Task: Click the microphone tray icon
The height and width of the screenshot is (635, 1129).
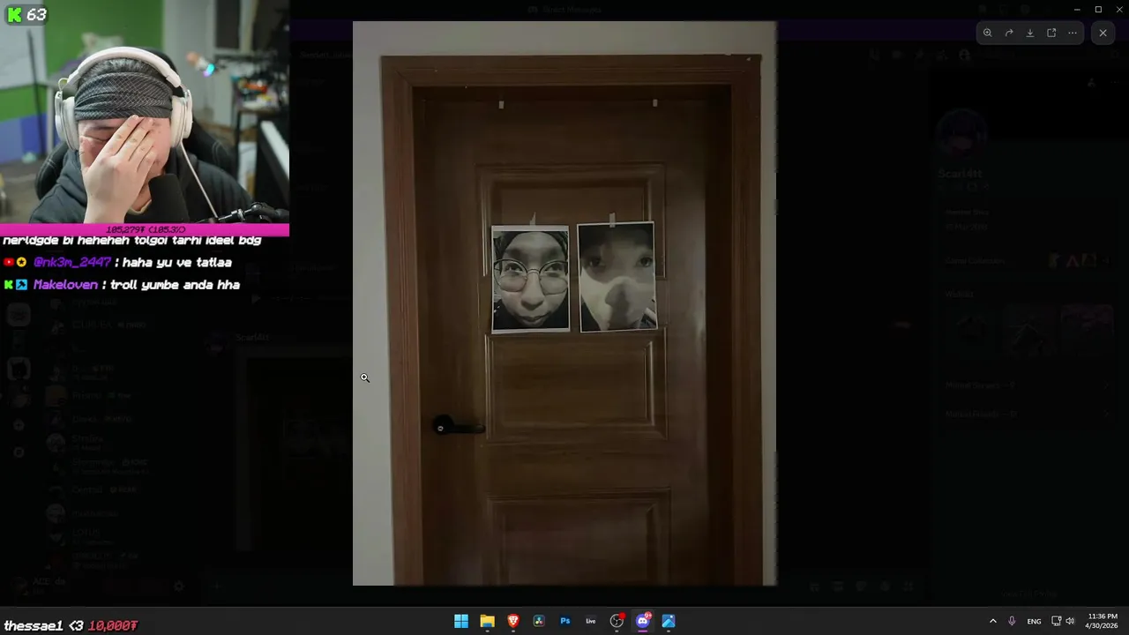Action: coord(1012,621)
